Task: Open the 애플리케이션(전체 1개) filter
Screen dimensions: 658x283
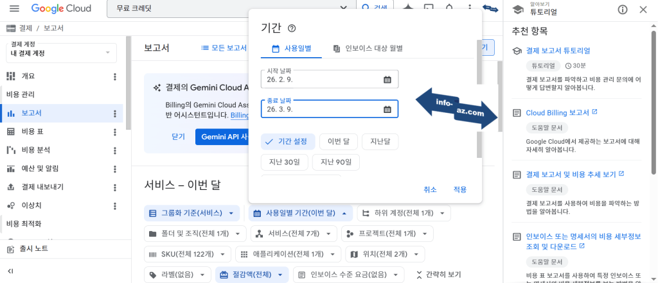Action: click(x=288, y=254)
